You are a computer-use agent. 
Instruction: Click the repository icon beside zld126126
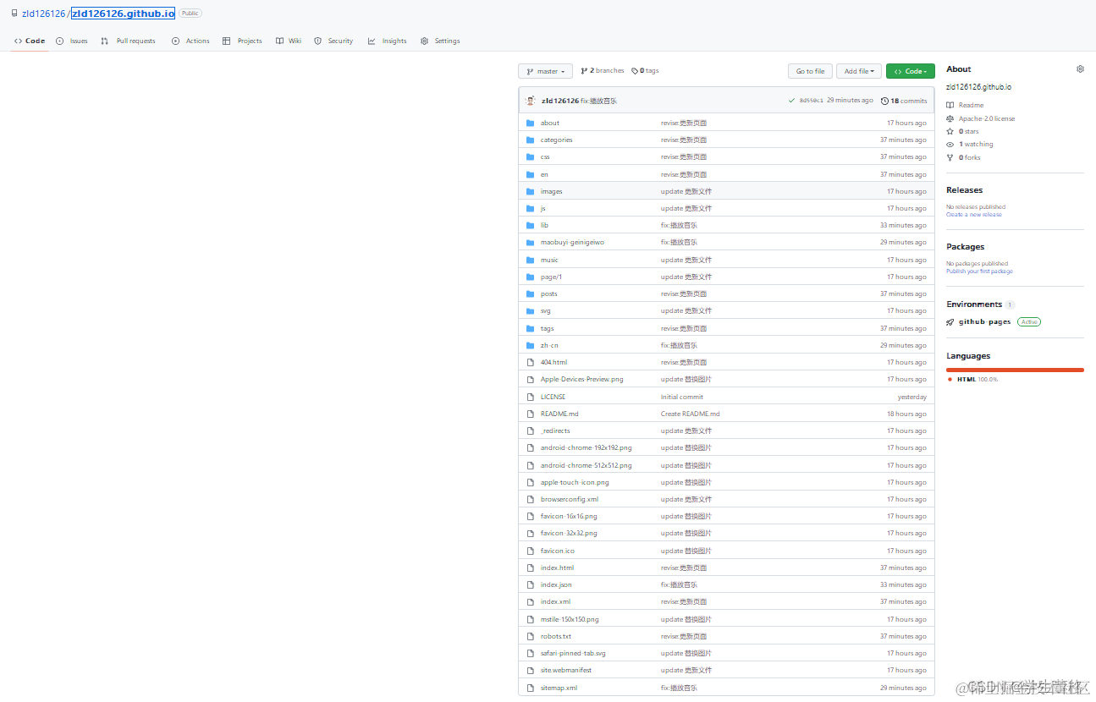click(14, 14)
